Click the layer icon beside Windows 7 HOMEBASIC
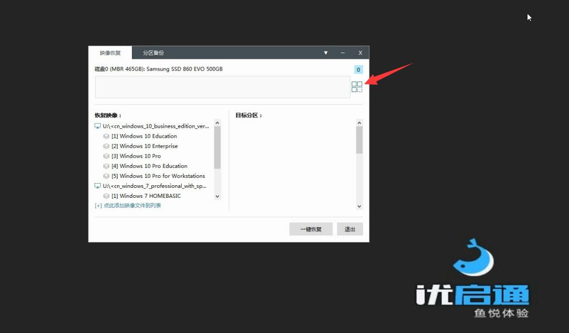The width and height of the screenshot is (569, 333). click(106, 196)
